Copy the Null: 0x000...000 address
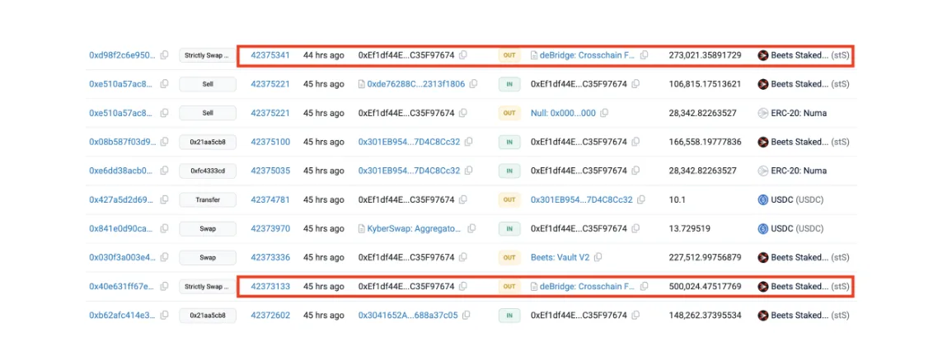 (x=604, y=113)
